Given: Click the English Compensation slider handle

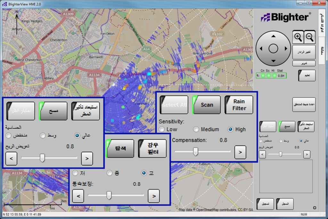Looking at the screenshot, I should (195, 152).
